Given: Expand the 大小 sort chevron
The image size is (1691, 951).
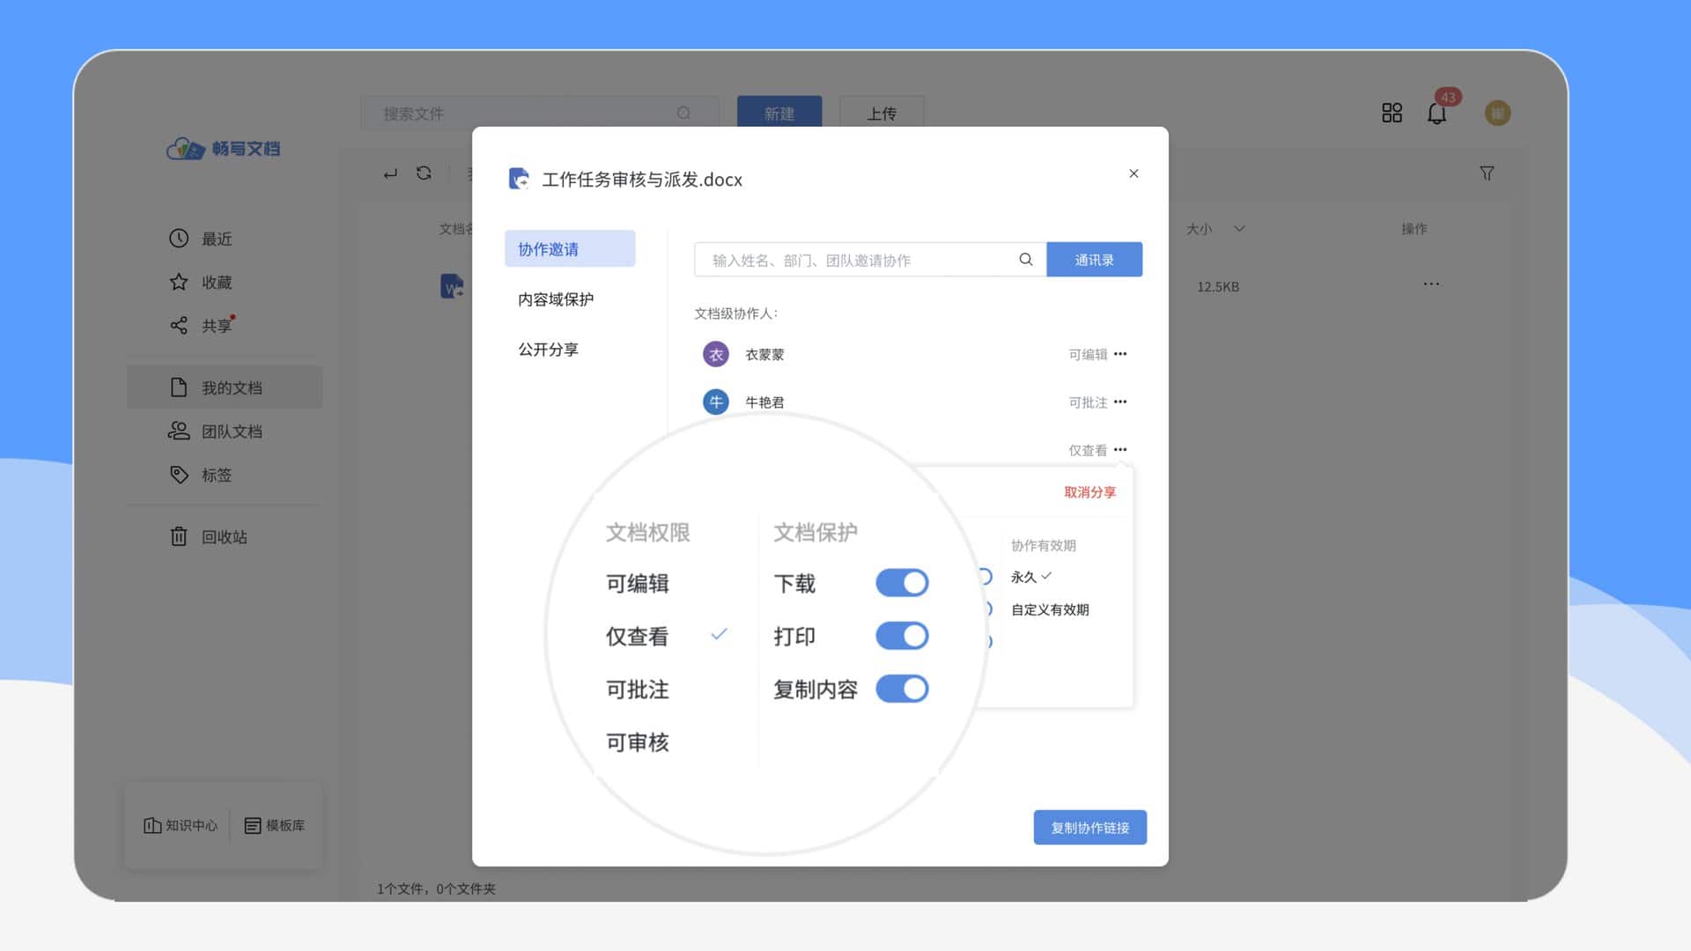Looking at the screenshot, I should [1239, 229].
